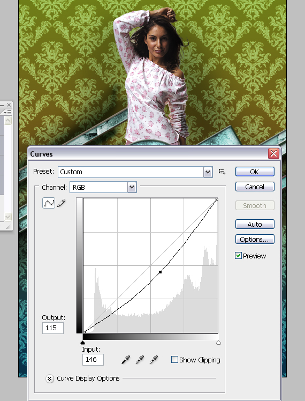Open the preset options menu icon
Viewport: 305px width, 401px height.
(x=222, y=172)
